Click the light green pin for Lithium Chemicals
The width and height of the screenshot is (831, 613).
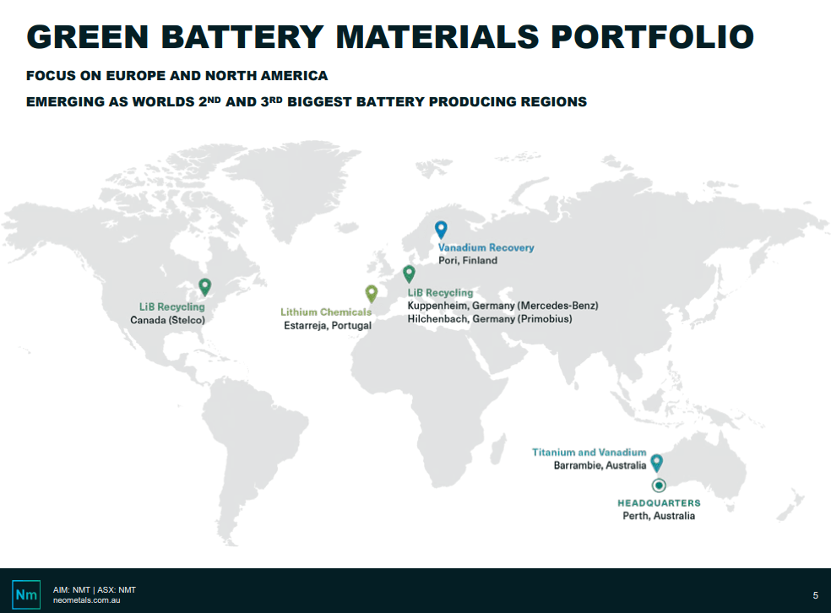[372, 294]
